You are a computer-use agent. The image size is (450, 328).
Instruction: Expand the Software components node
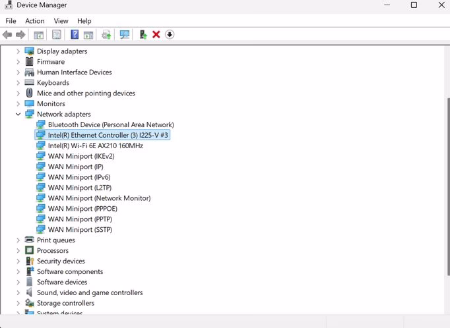point(18,271)
